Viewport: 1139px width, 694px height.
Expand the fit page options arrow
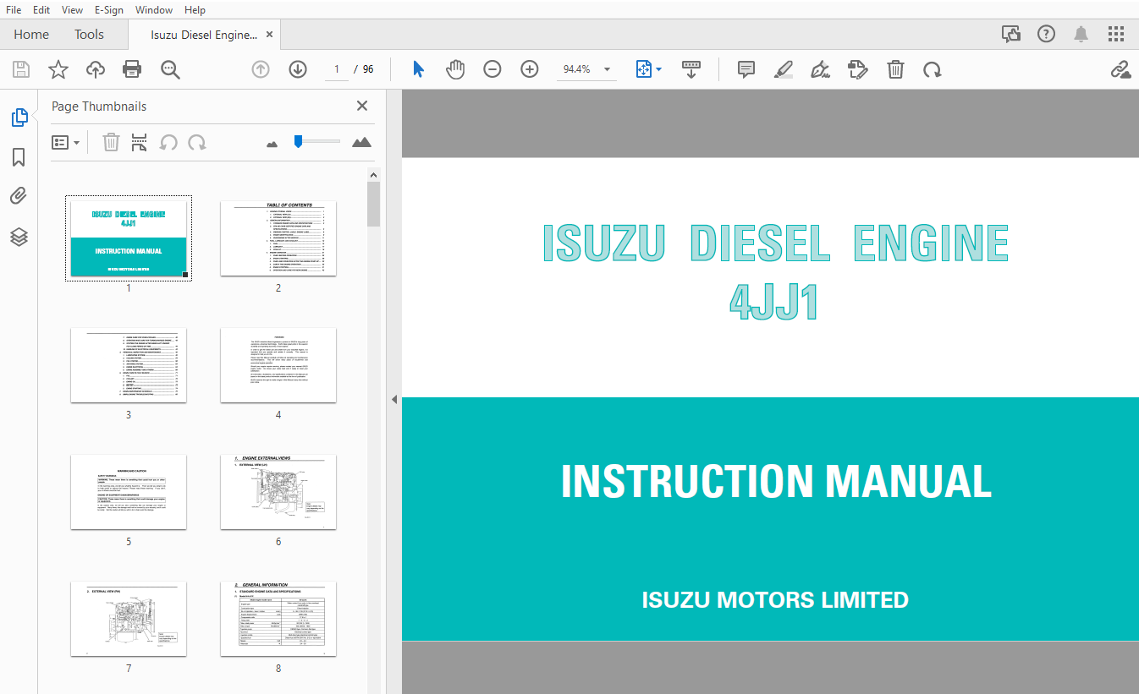[x=658, y=69]
